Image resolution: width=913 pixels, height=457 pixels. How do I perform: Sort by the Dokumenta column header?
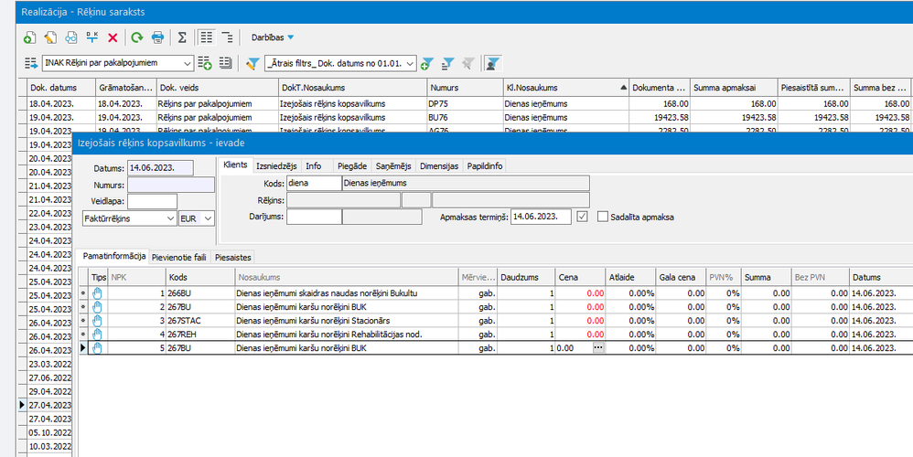[x=659, y=88]
